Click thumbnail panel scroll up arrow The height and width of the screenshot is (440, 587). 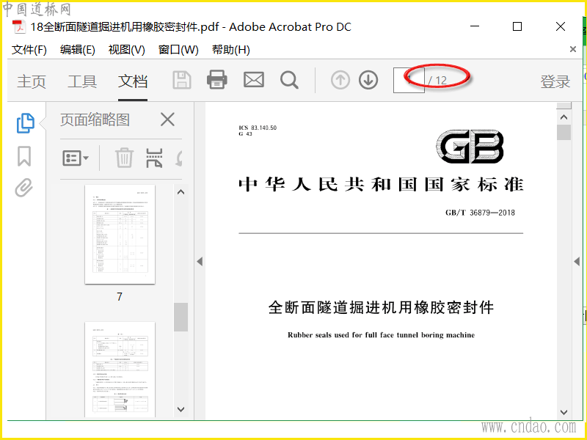point(181,192)
